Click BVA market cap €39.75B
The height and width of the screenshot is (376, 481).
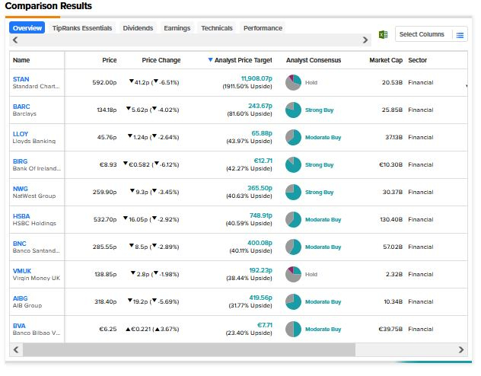click(x=390, y=329)
